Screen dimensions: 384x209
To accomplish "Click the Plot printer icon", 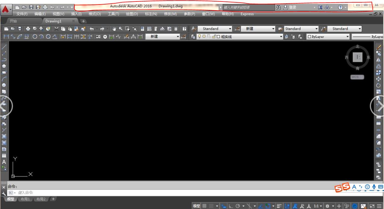I will point(28,29).
